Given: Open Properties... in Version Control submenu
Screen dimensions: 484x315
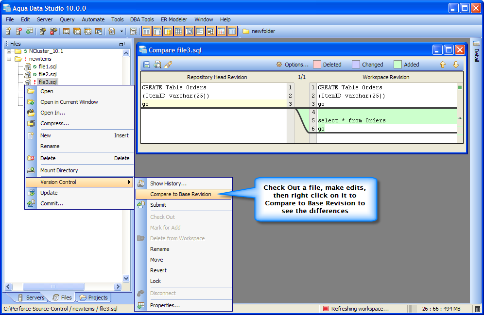Looking at the screenshot, I should coord(184,305).
